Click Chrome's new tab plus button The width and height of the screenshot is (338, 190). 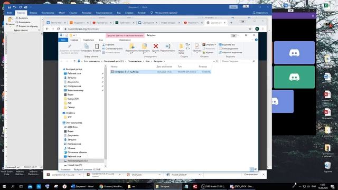[x=231, y=23]
